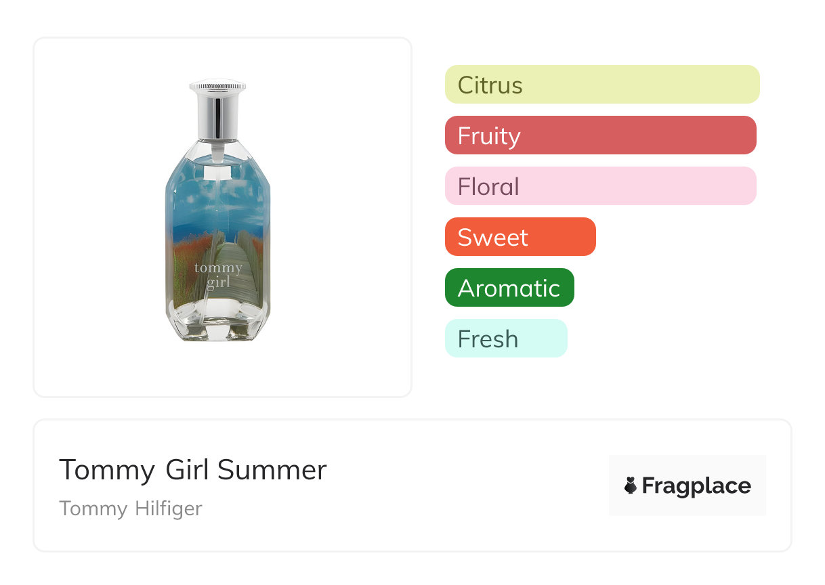Screen dimensions: 825x585
Task: Select the mint Fresh accord bar
Action: (505, 339)
